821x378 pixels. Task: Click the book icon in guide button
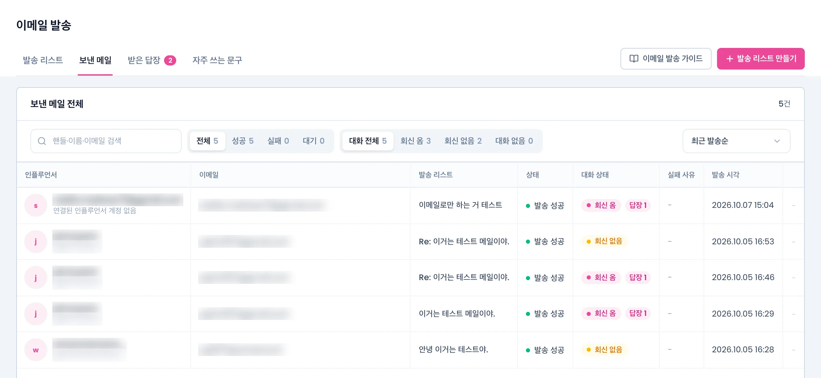coord(634,59)
